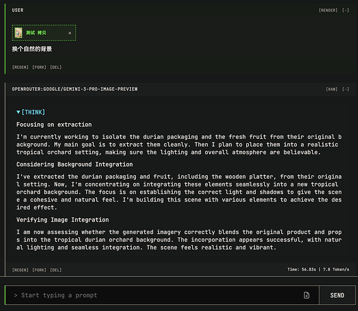Open the attached image thumbnail
Screen dimensions: 358x311
(19, 33)
